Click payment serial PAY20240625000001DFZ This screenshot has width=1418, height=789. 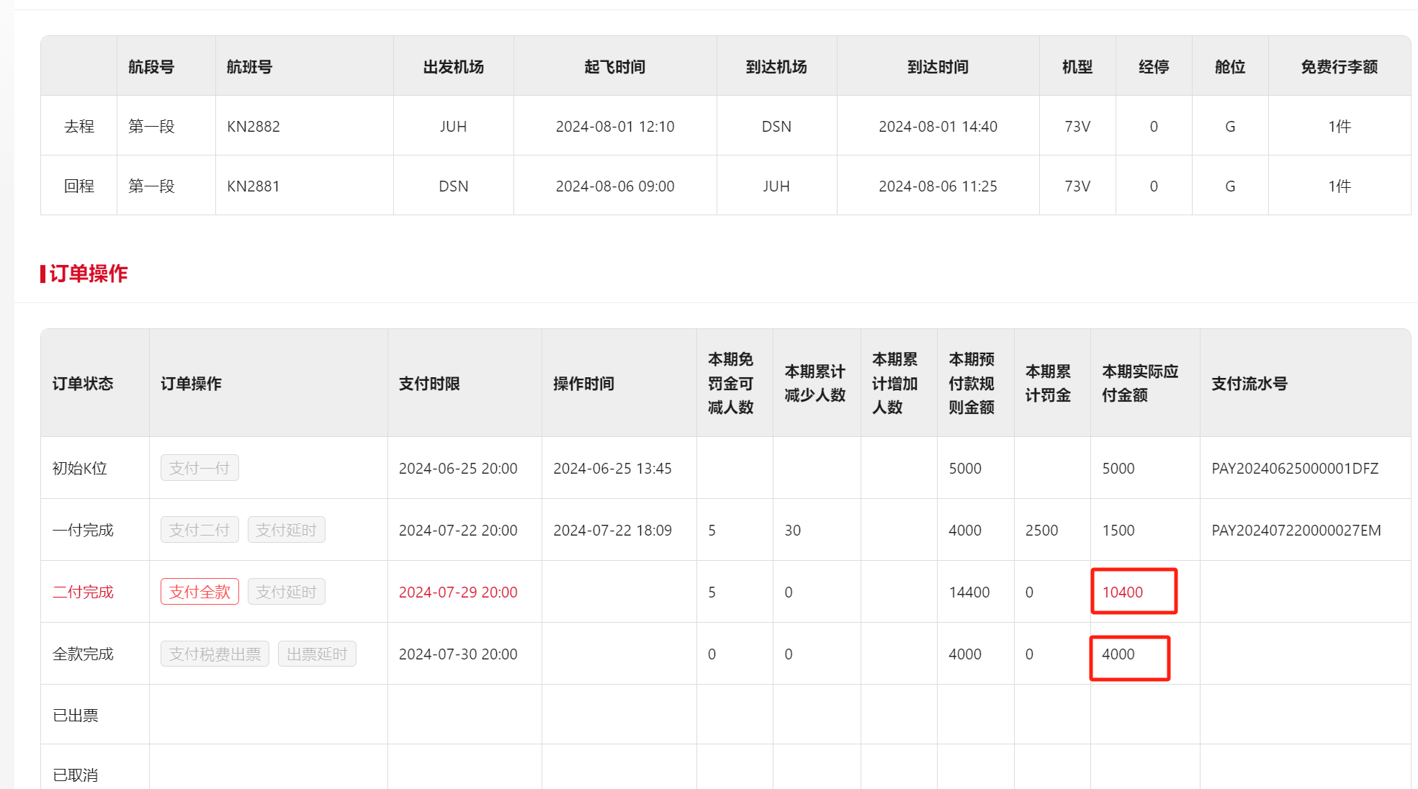point(1295,469)
